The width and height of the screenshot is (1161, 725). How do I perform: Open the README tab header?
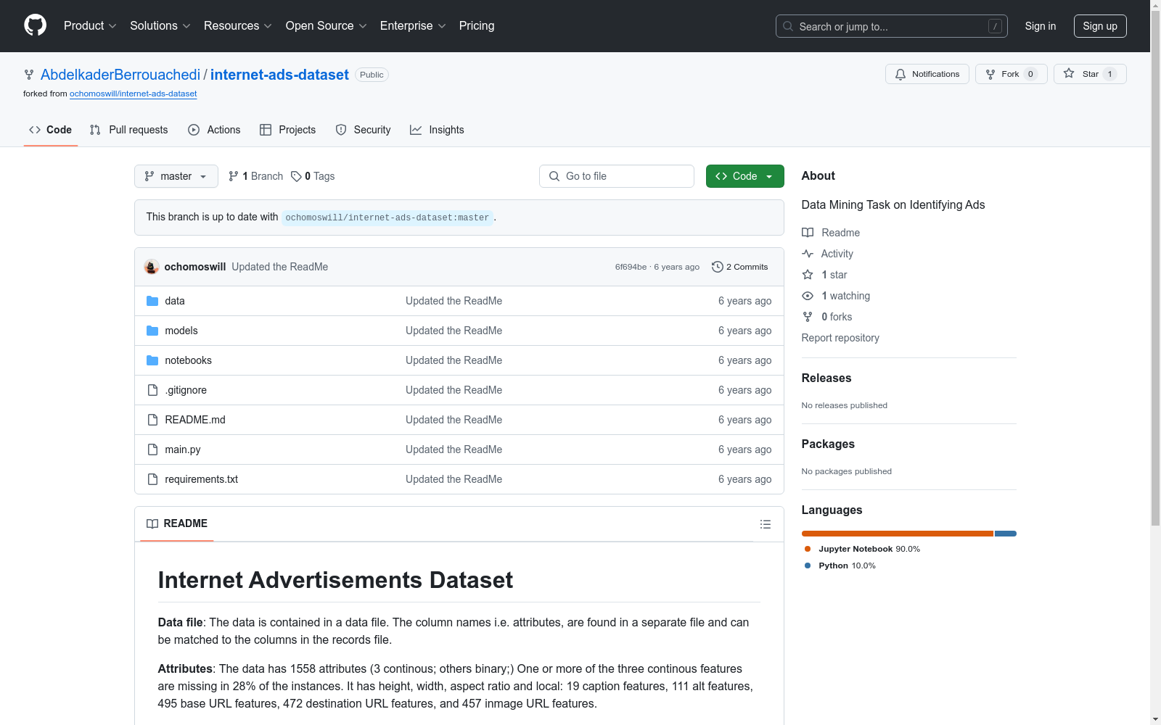tap(177, 523)
